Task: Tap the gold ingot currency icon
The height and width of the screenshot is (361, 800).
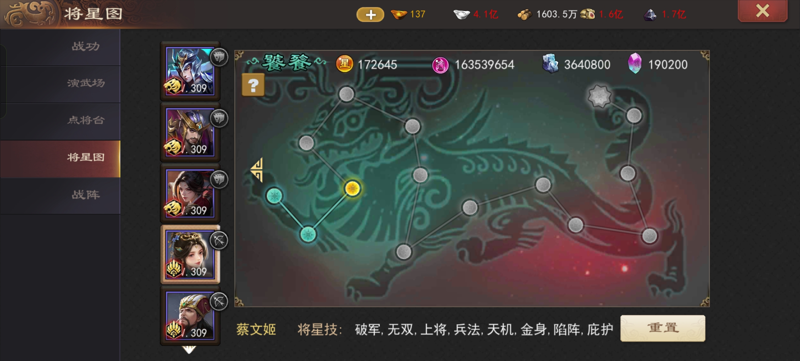Action: tap(399, 14)
